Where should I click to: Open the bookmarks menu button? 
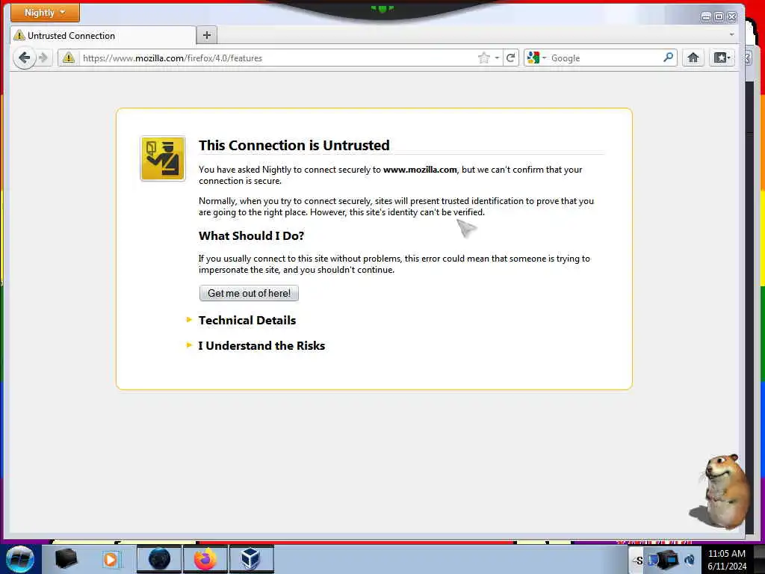pyautogui.click(x=722, y=58)
